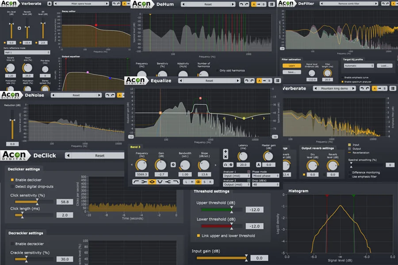
Task: Check Enable emphasis curve in DeFilter
Action: pyautogui.click(x=342, y=78)
